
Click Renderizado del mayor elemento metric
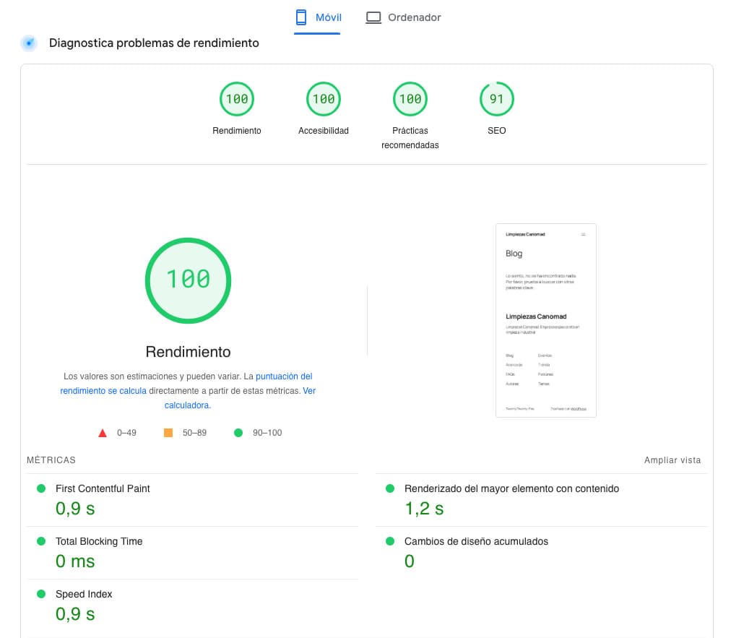[511, 489]
